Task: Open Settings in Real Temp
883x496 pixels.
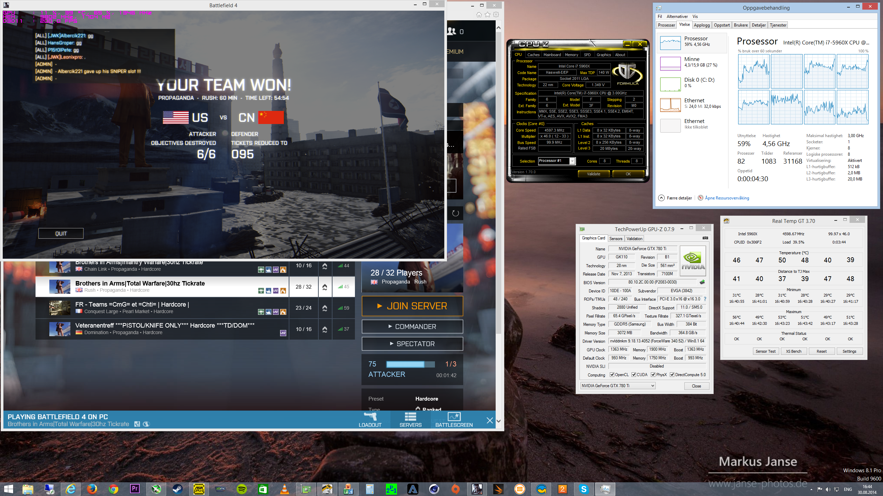Action: [x=849, y=351]
